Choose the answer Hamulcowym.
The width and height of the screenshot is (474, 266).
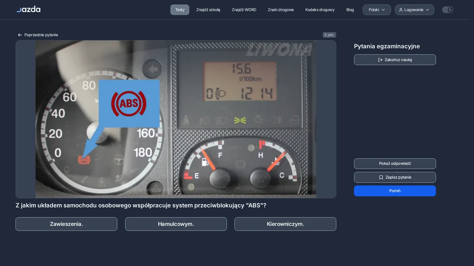coord(176,224)
